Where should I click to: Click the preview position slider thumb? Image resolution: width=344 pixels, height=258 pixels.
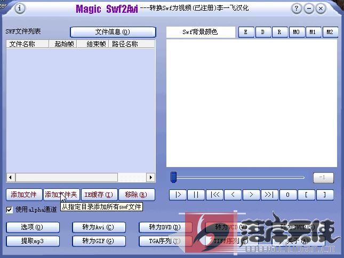point(173,177)
